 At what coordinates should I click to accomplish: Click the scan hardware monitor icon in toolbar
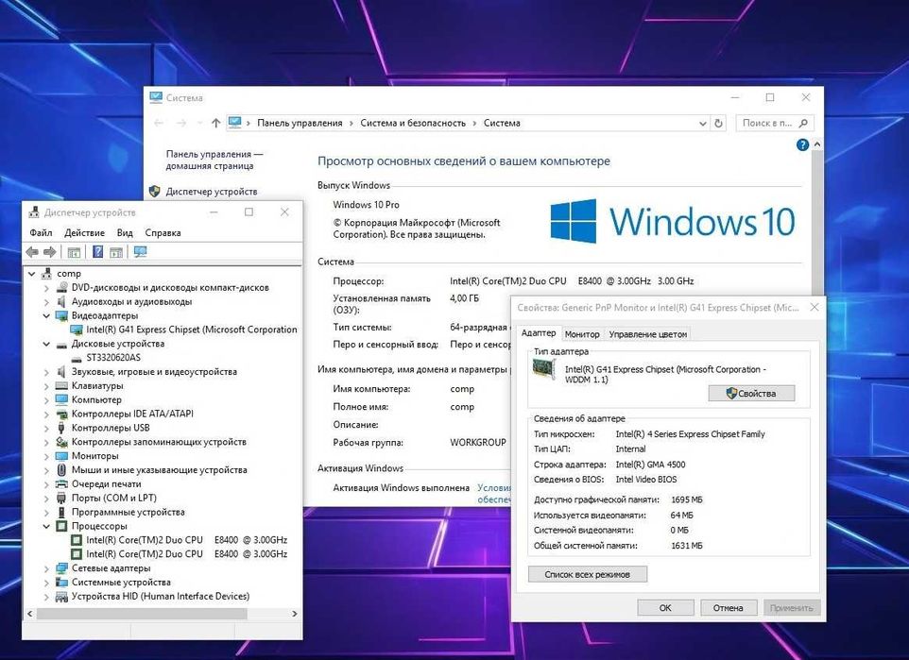point(140,251)
